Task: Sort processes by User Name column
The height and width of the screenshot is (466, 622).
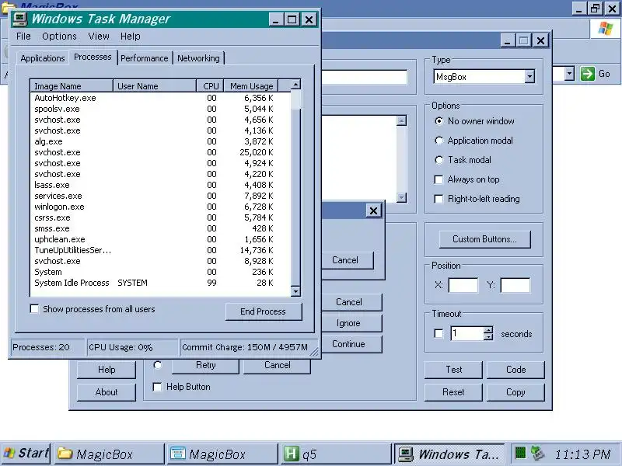Action: pyautogui.click(x=155, y=86)
